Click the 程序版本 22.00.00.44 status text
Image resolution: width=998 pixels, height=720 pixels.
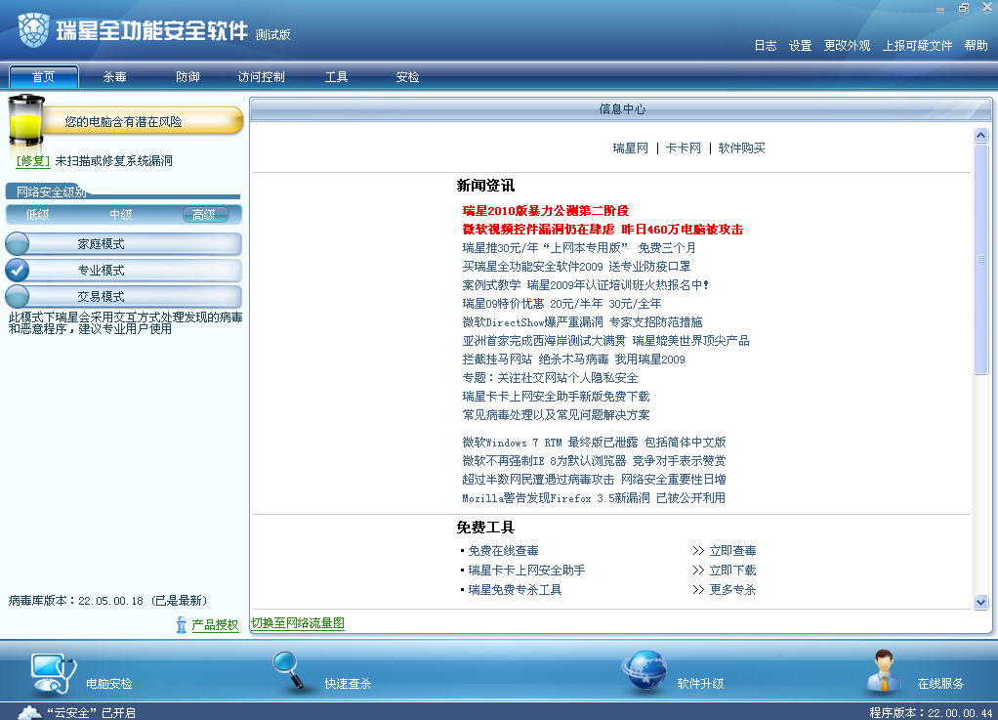coord(931,713)
